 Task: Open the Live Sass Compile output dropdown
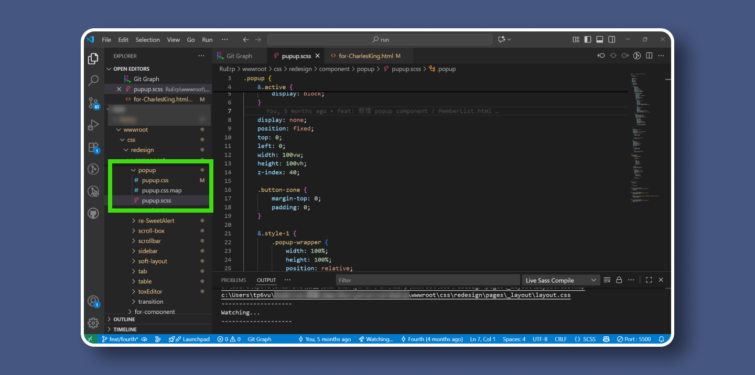click(560, 280)
